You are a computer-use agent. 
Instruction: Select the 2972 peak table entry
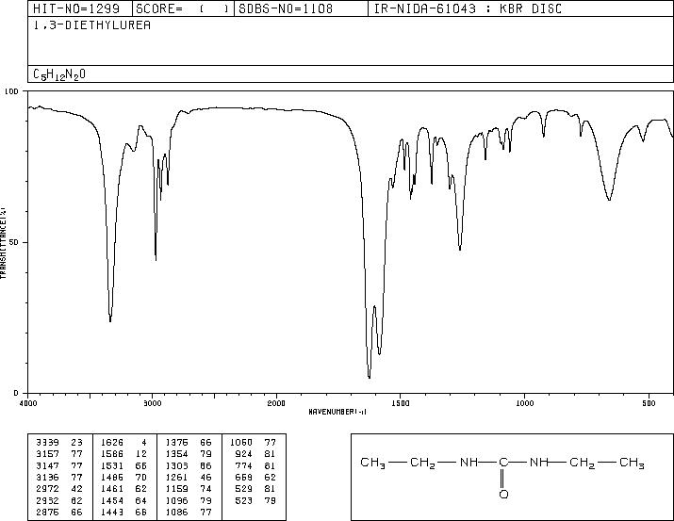58,489
